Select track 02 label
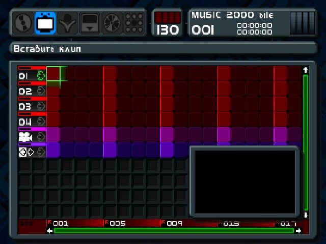The width and height of the screenshot is (326, 244). tap(25, 91)
